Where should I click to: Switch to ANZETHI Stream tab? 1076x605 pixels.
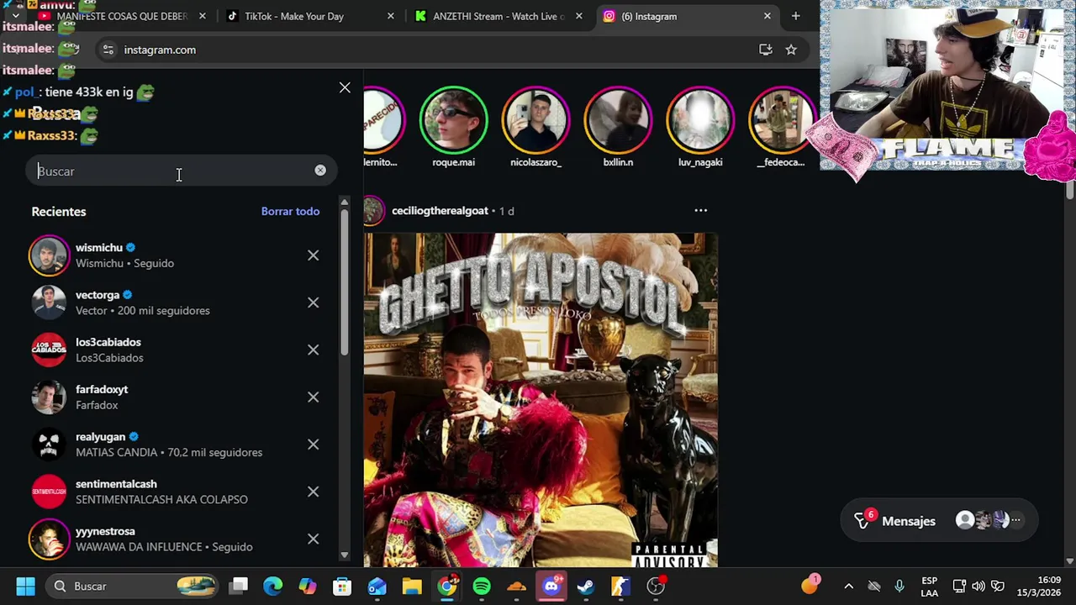point(498,16)
